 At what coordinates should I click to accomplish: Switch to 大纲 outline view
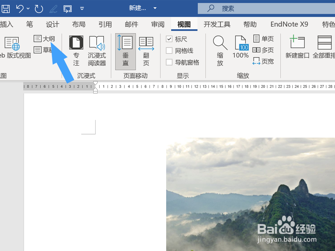pos(44,39)
